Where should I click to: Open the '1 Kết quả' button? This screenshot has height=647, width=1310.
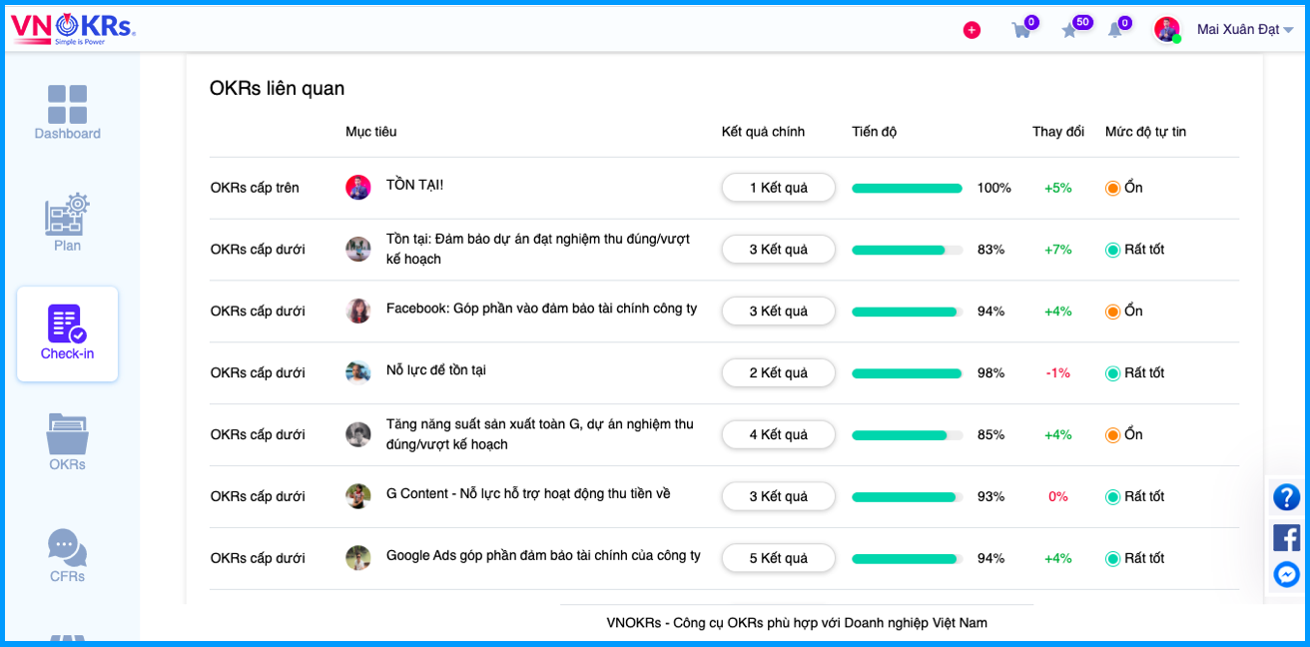[779, 188]
